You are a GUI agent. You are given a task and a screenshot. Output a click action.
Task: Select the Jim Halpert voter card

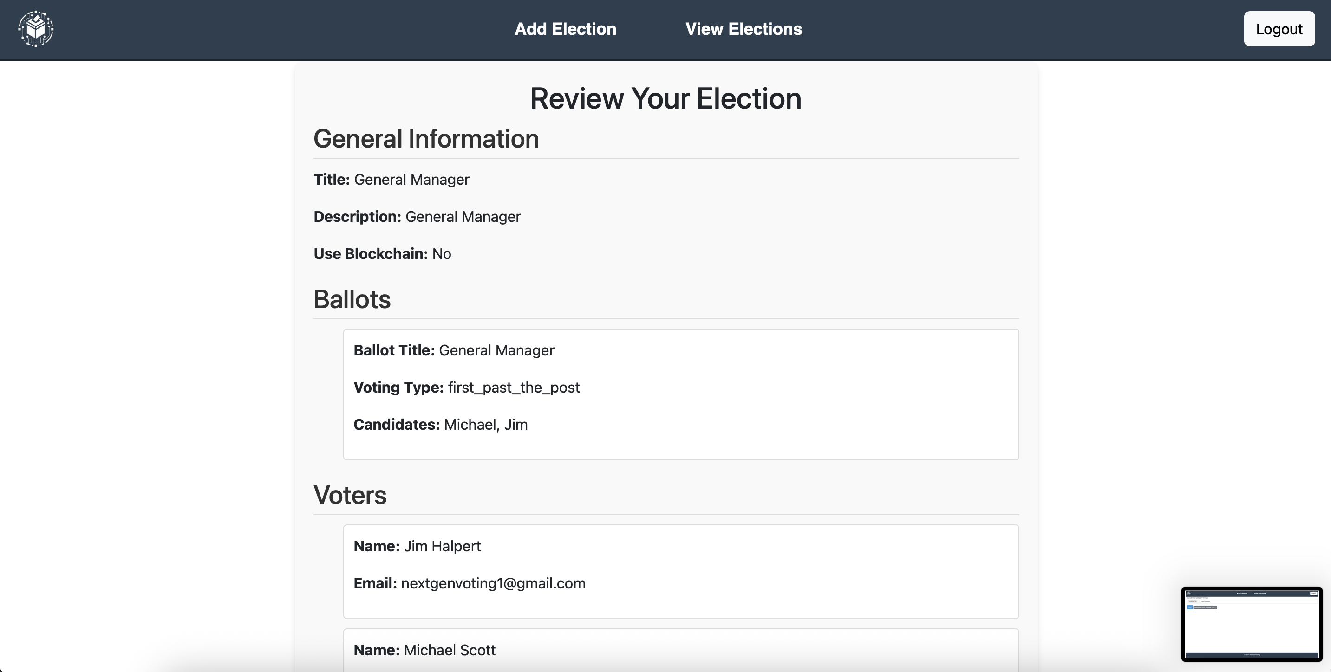pos(680,571)
